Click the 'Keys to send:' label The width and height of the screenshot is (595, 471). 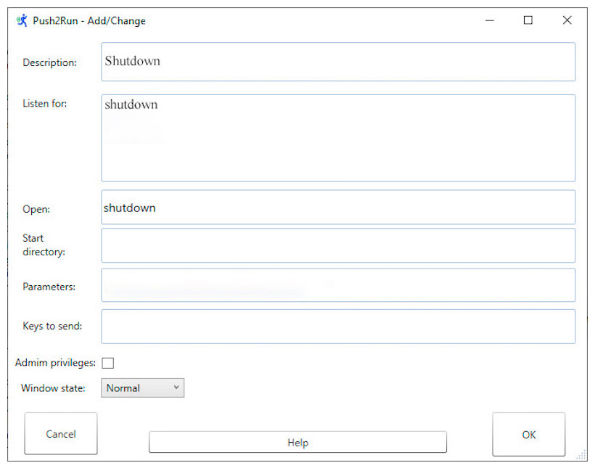[52, 326]
